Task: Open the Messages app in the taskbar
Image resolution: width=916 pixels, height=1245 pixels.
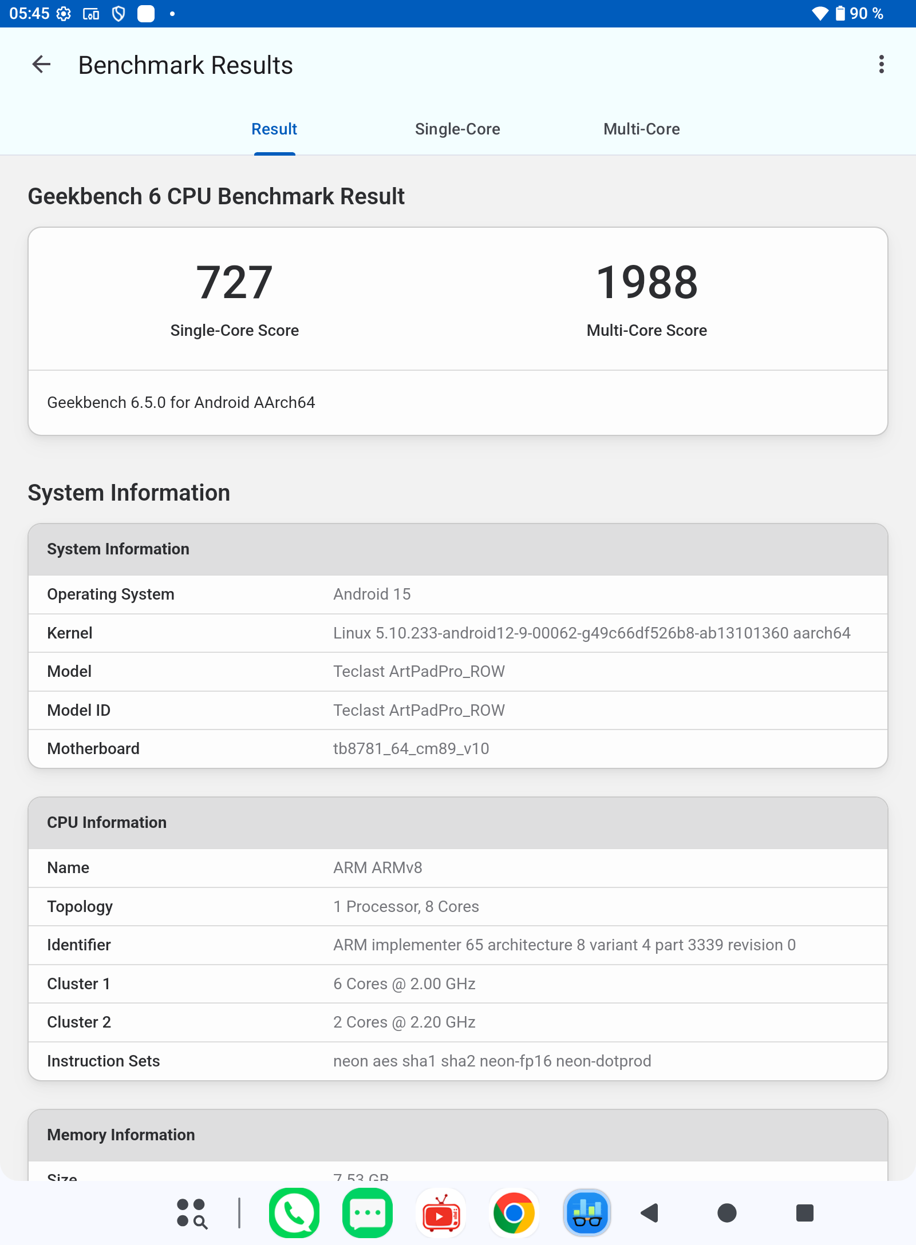Action: tap(367, 1212)
